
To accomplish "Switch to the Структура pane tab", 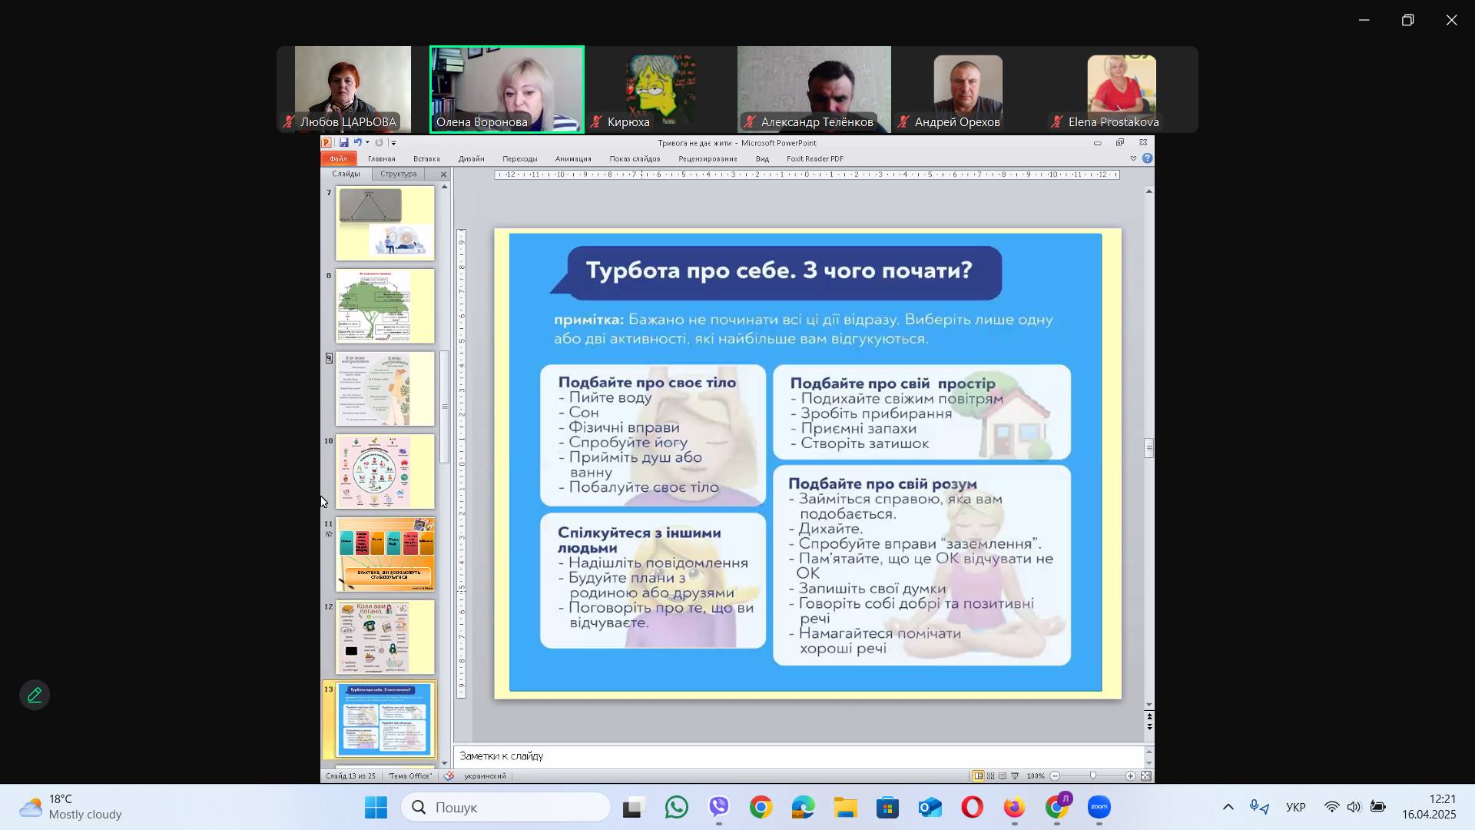I will (x=398, y=174).
